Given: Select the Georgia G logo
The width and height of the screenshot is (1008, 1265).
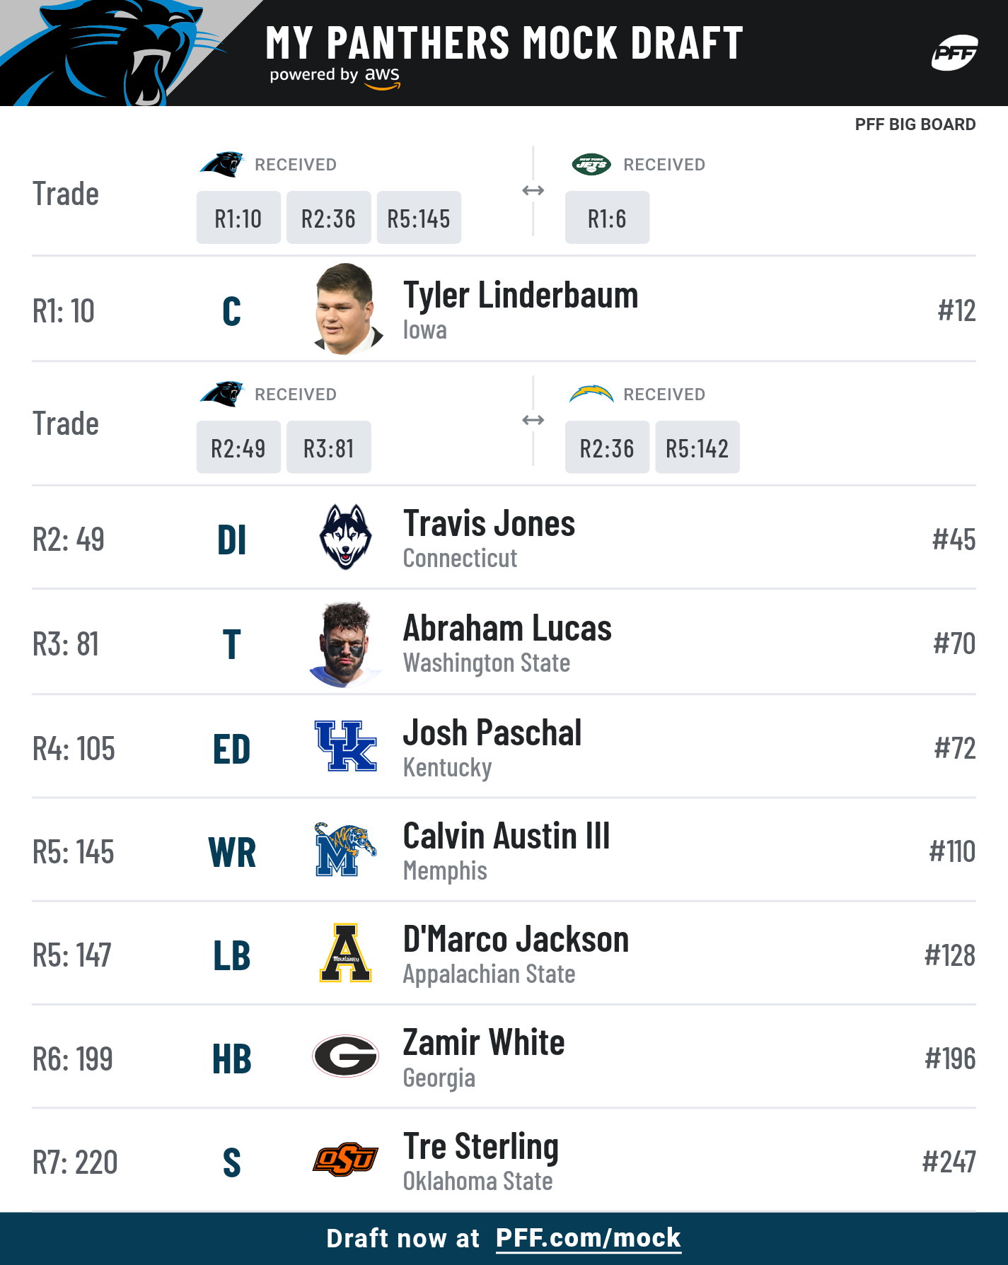Looking at the screenshot, I should pyautogui.click(x=345, y=1056).
